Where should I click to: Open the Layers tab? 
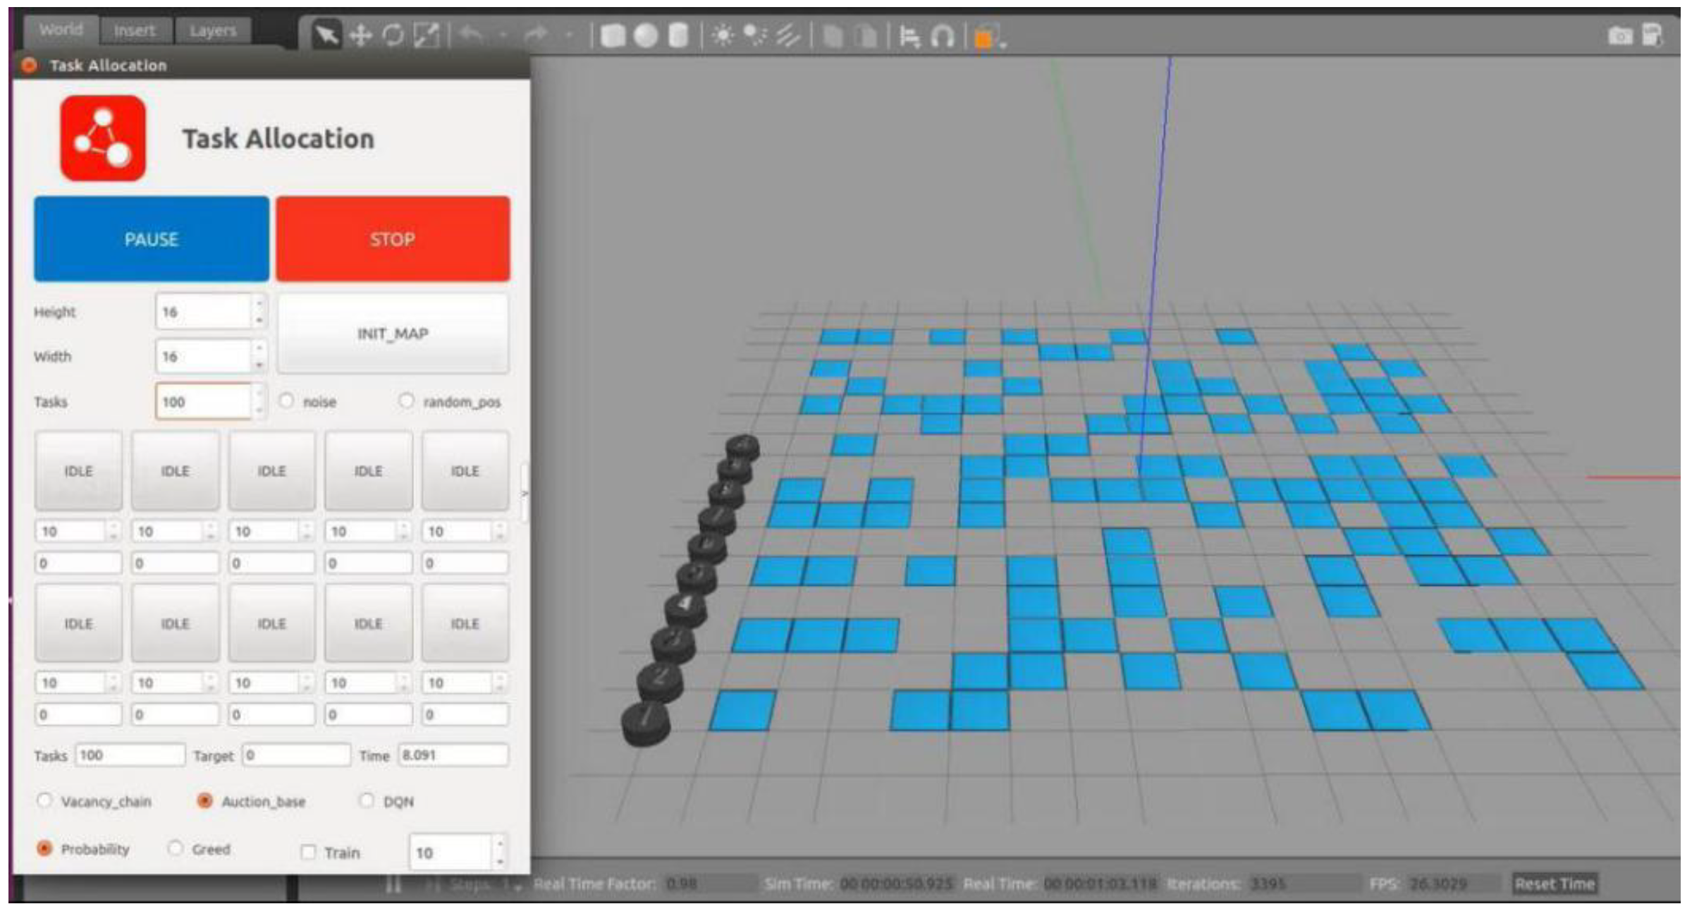[212, 30]
